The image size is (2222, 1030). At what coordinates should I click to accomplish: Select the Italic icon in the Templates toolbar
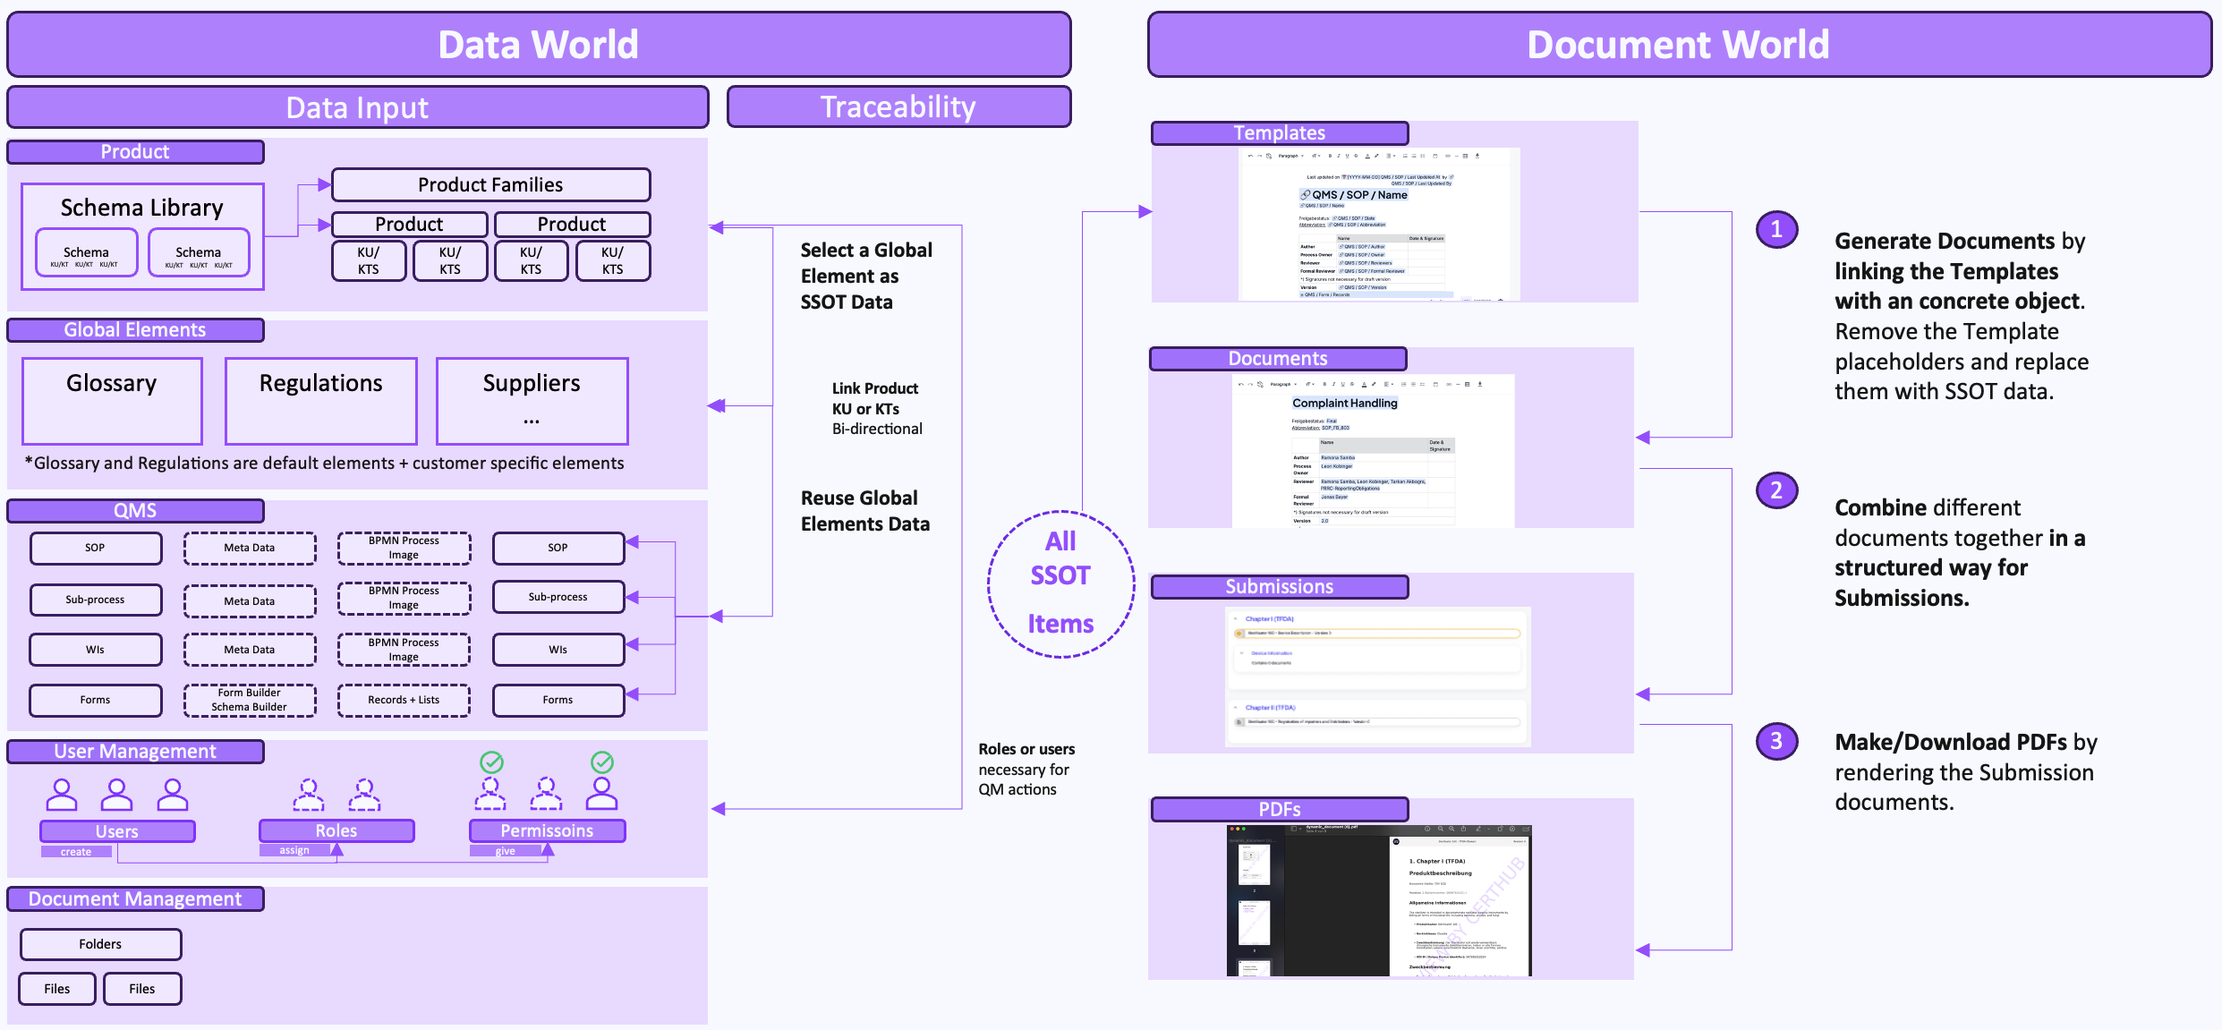pos(1339,156)
